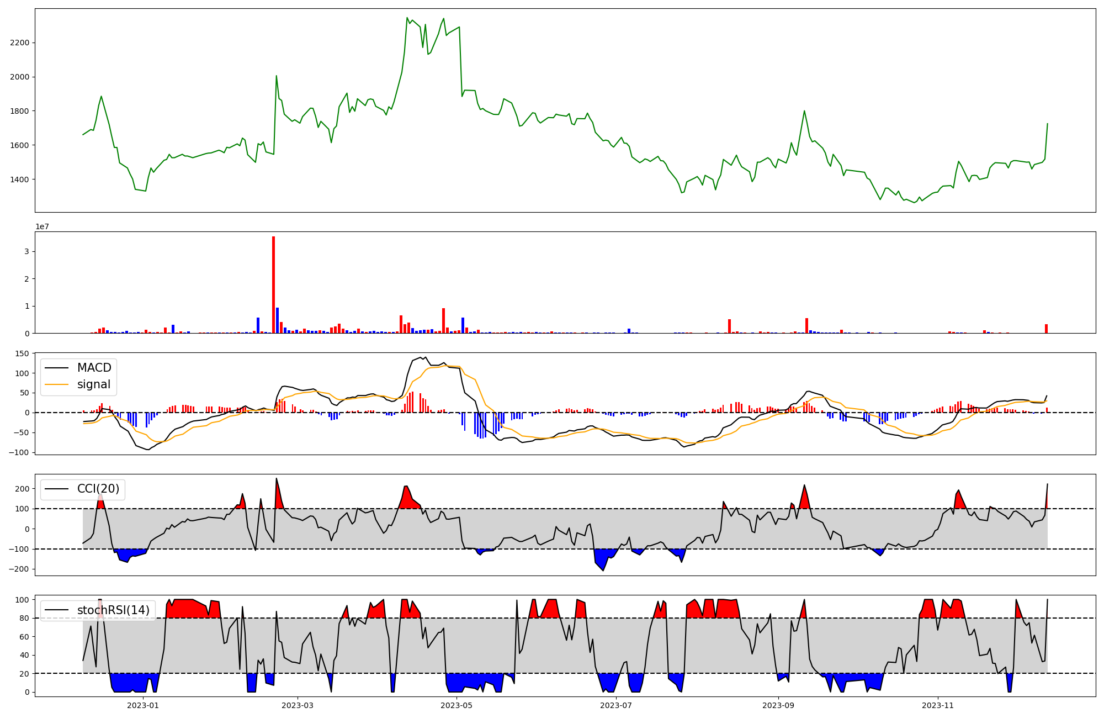This screenshot has height=718, width=1104.
Task: Click the 2023-01 x-axis tick label
Action: coord(143,705)
